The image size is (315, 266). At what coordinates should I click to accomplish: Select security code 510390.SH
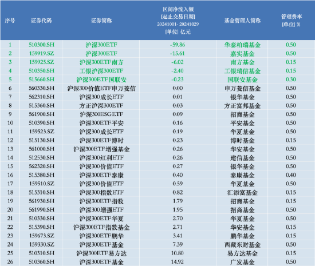[x=42, y=123]
